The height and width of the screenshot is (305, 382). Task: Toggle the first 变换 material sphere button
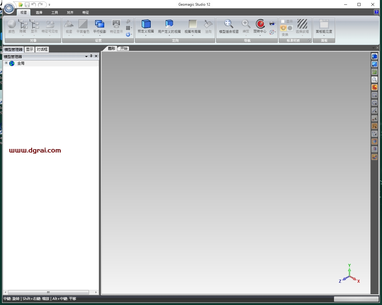(x=283, y=28)
